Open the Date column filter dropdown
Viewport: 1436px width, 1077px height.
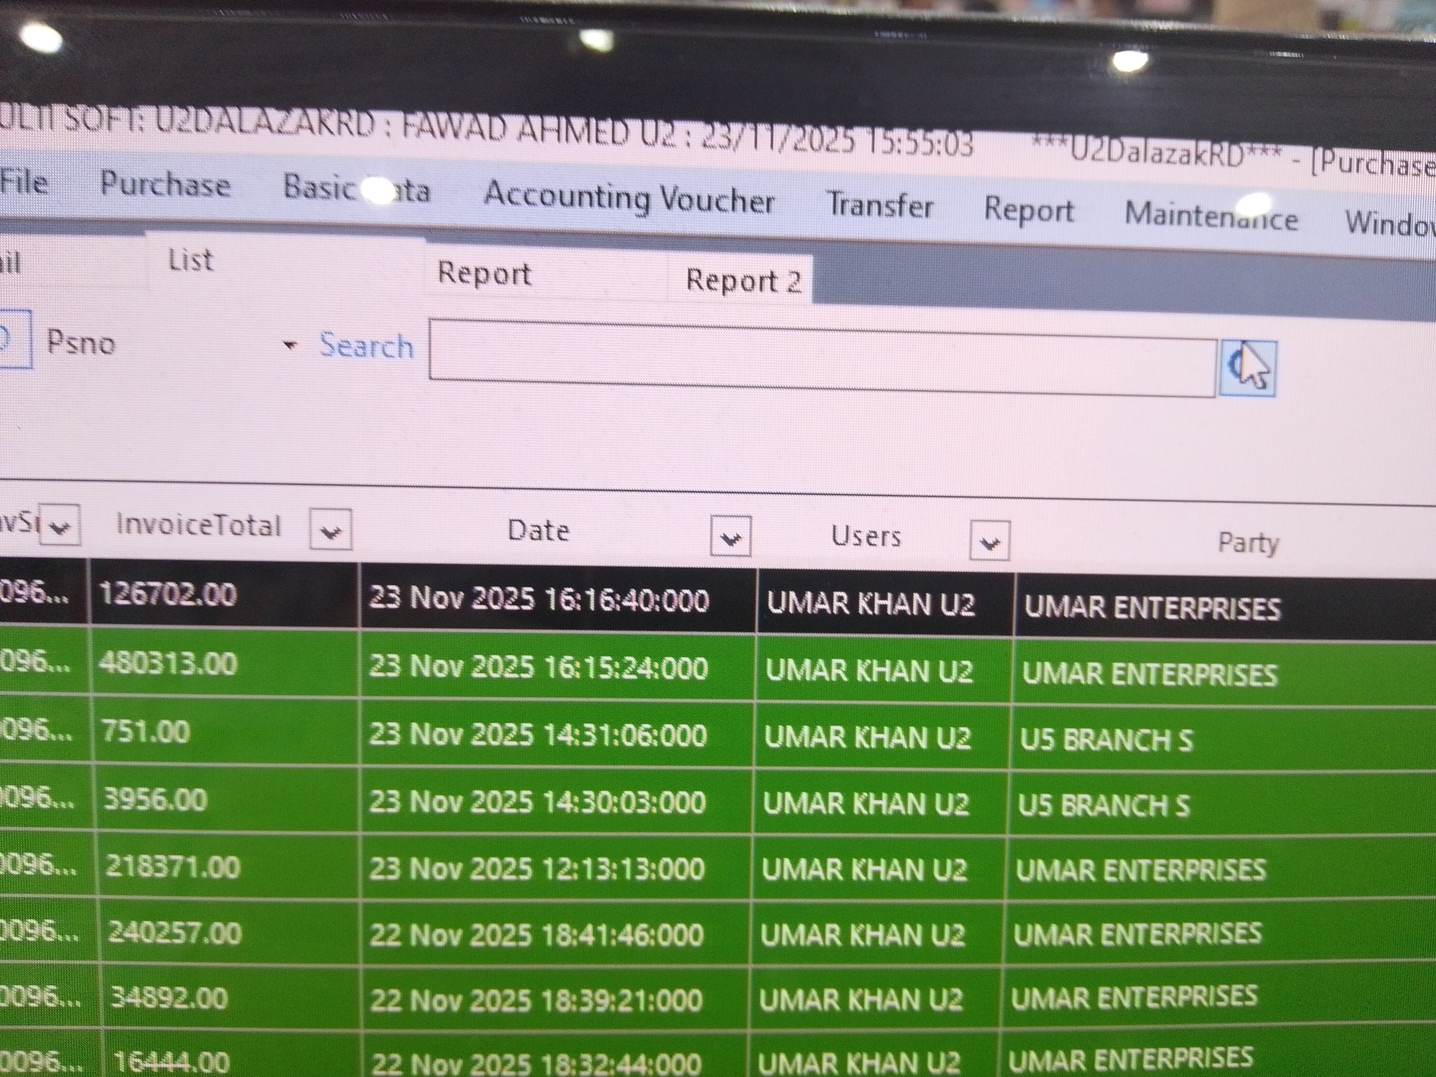click(730, 536)
